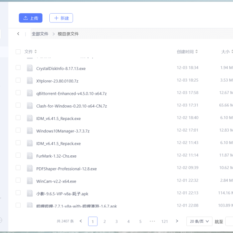Open Windows10Manager-3.7.3.7z file name

[x=63, y=131]
